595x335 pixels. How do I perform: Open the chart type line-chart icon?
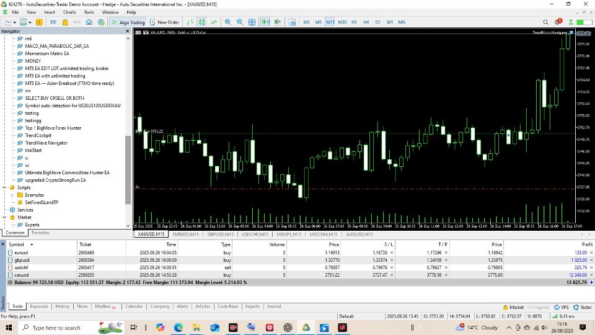pos(8,22)
